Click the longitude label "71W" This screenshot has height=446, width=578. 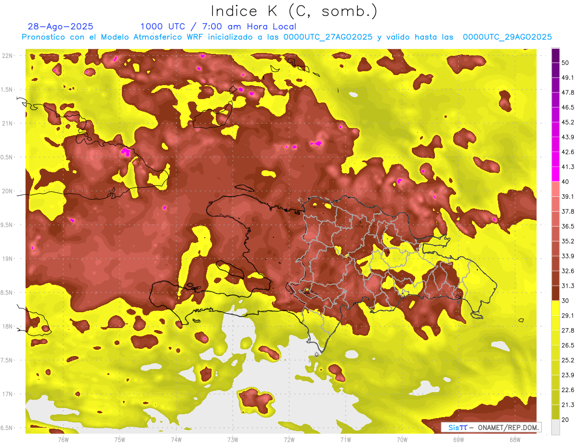tap(345, 439)
